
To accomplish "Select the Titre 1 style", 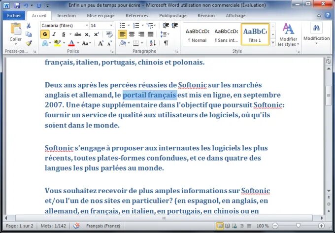I will tap(255, 34).
